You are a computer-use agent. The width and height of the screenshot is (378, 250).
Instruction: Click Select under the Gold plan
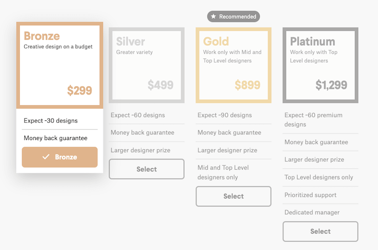[x=234, y=196]
